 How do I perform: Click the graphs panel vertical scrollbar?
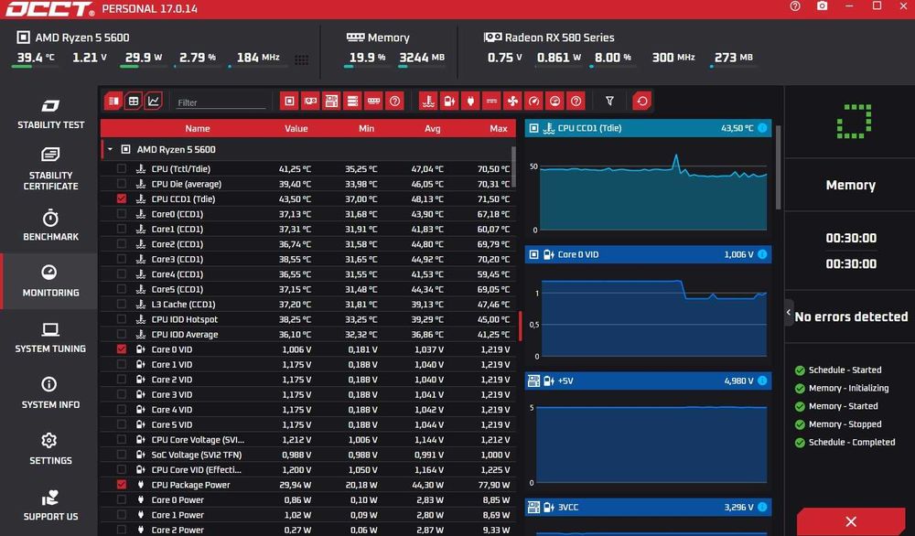778,166
